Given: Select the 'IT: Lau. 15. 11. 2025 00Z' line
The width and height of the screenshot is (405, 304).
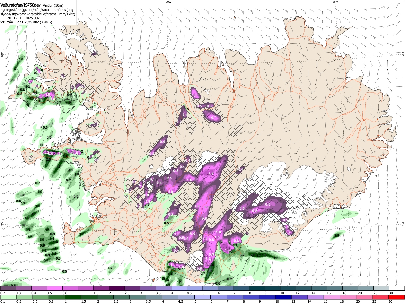Looking at the screenshot, I should 20,18.
